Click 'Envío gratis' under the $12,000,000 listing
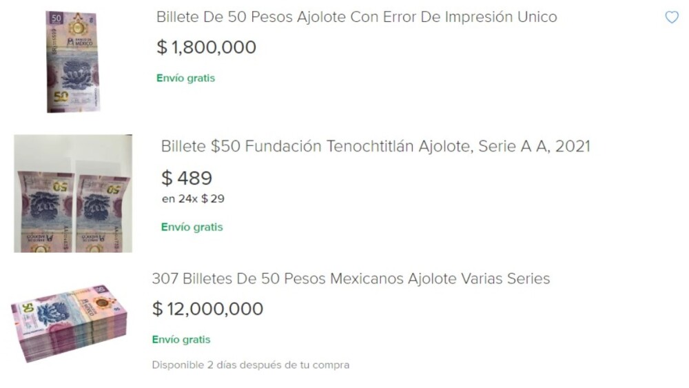 click(181, 340)
